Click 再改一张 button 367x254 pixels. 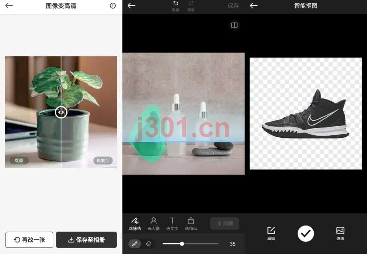[x=29, y=240]
